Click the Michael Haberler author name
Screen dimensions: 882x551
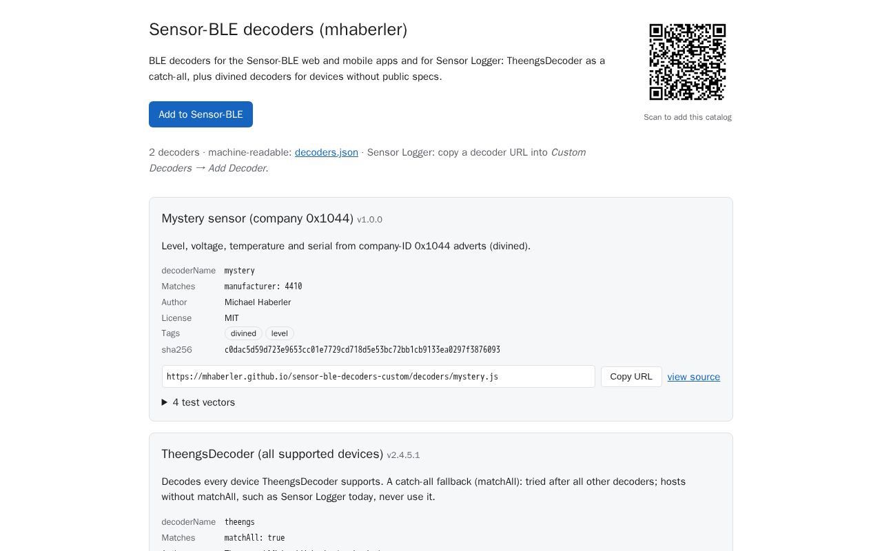pos(258,302)
